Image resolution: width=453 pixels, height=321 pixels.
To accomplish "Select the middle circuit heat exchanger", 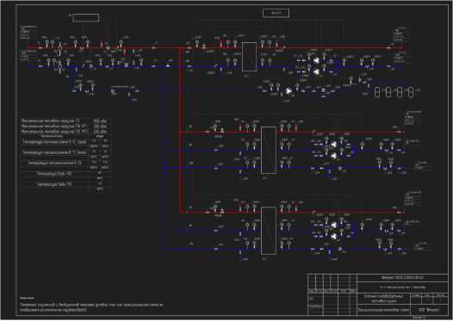I will pos(269,150).
